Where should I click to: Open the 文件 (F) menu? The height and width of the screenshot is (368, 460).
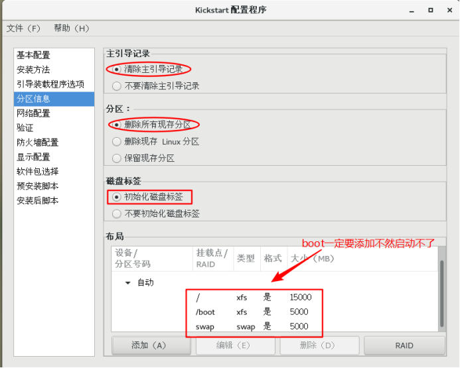pyautogui.click(x=23, y=28)
